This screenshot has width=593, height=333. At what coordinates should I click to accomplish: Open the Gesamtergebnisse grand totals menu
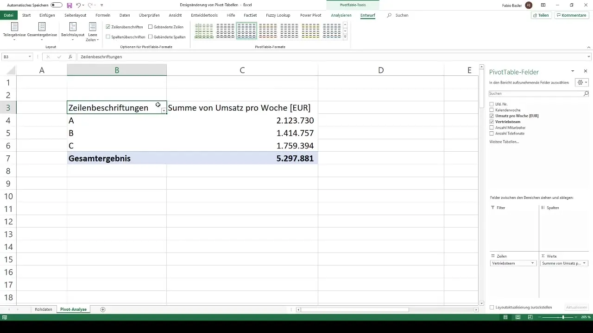click(x=42, y=31)
